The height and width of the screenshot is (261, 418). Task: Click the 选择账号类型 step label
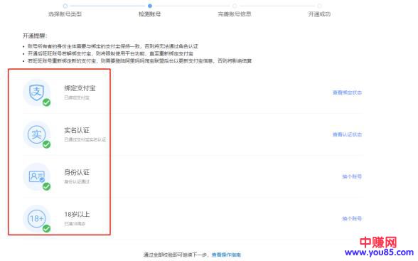[x=65, y=14]
